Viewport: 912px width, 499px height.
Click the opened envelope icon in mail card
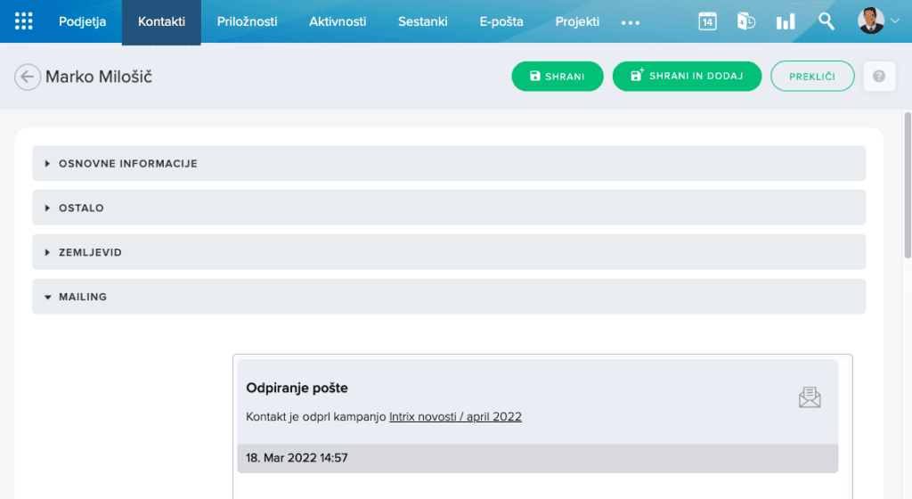point(809,397)
